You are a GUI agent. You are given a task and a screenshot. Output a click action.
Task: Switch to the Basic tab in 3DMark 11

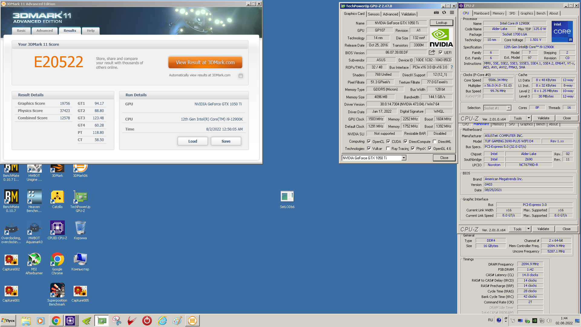[x=21, y=31]
